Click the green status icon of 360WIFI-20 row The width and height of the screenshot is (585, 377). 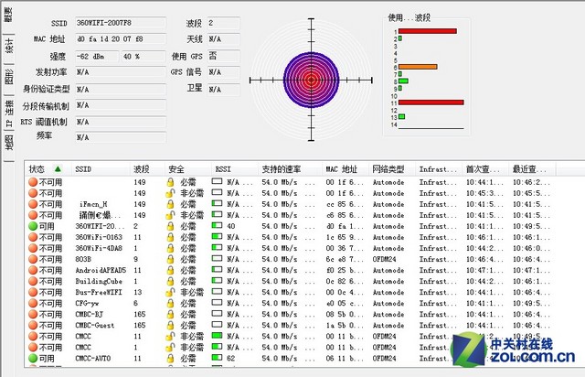coord(33,226)
